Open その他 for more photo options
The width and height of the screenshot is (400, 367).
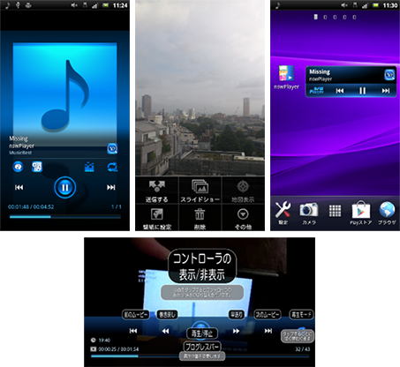[x=243, y=218]
